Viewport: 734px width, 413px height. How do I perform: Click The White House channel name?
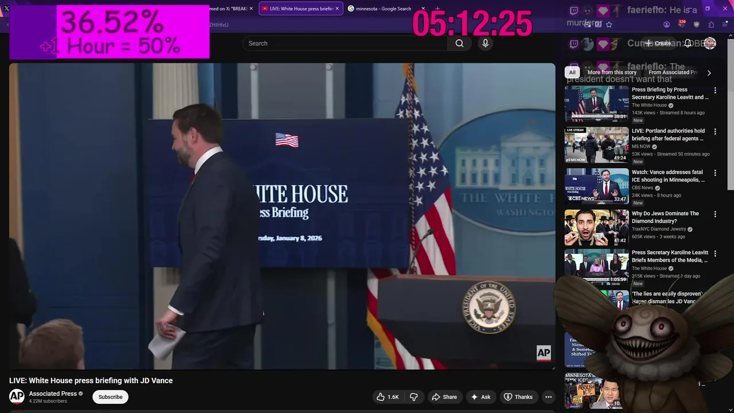(649, 106)
